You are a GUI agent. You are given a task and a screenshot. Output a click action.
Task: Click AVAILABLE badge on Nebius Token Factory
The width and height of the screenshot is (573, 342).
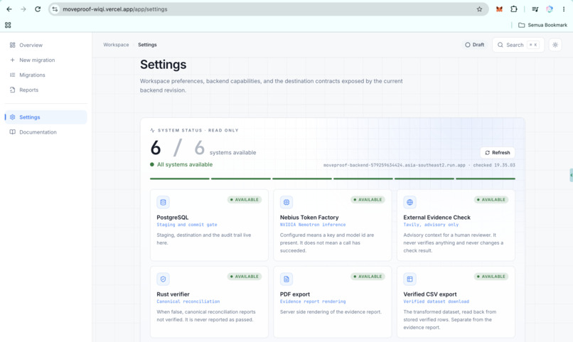pos(368,200)
